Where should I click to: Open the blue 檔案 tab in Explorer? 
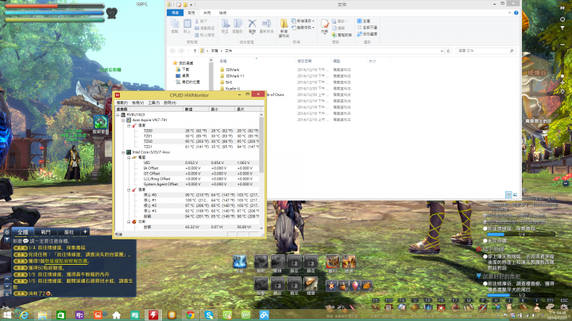pyautogui.click(x=175, y=13)
